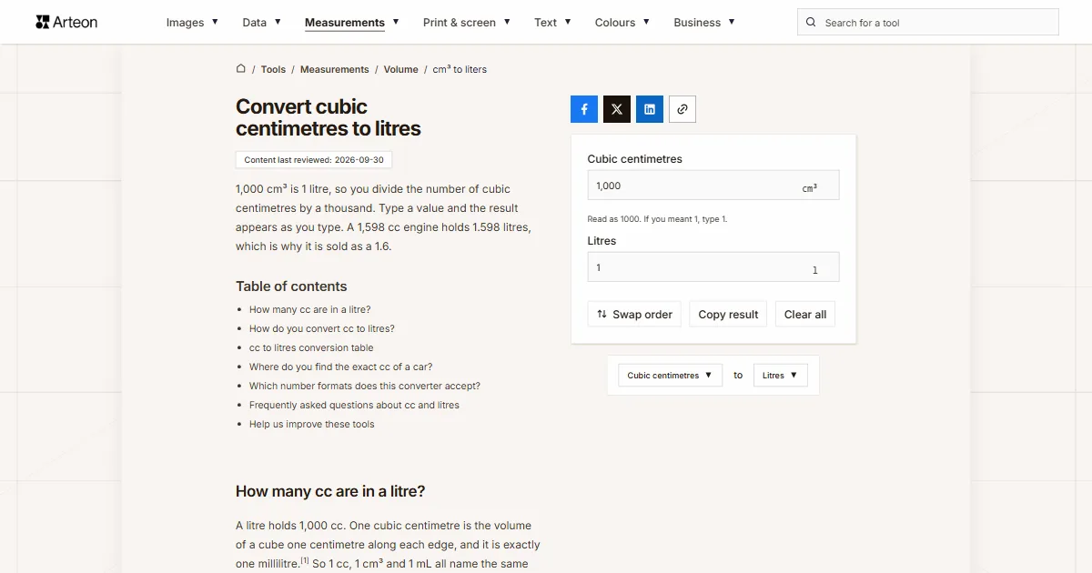Click the Swap order button

coord(634,314)
